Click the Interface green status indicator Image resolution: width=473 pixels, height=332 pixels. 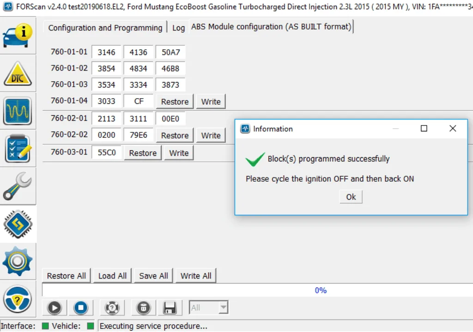click(45, 326)
